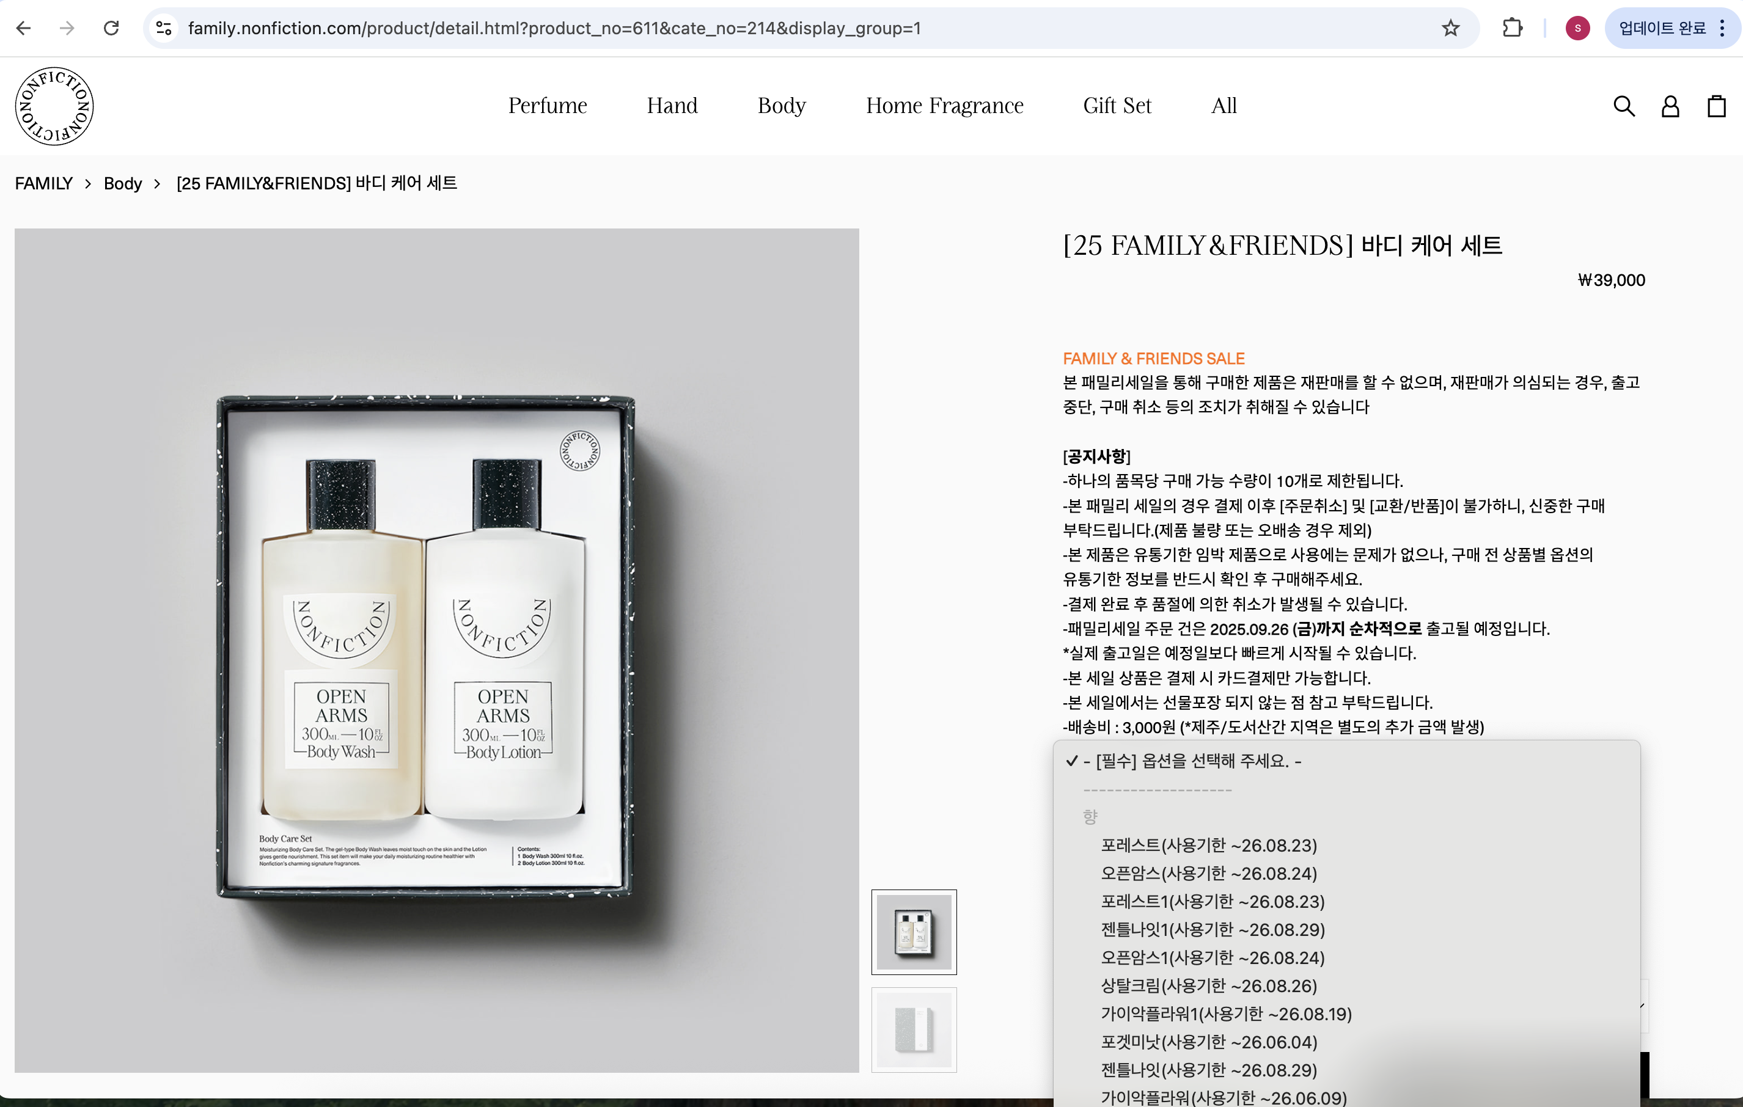1743x1107 pixels.
Task: Pick 젠틀나잇1 (~26.08.29) option
Action: [1213, 930]
